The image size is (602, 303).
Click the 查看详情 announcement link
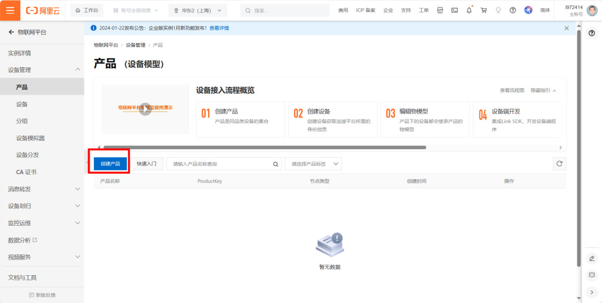[x=219, y=28]
